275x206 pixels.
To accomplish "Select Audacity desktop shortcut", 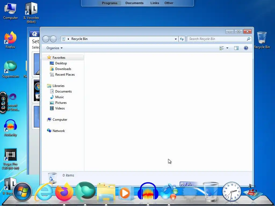I will tap(10, 128).
